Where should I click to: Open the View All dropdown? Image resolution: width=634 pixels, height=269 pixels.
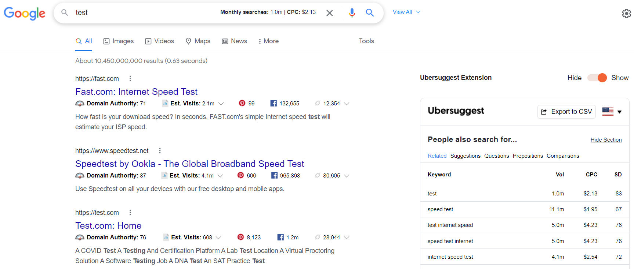tap(406, 12)
